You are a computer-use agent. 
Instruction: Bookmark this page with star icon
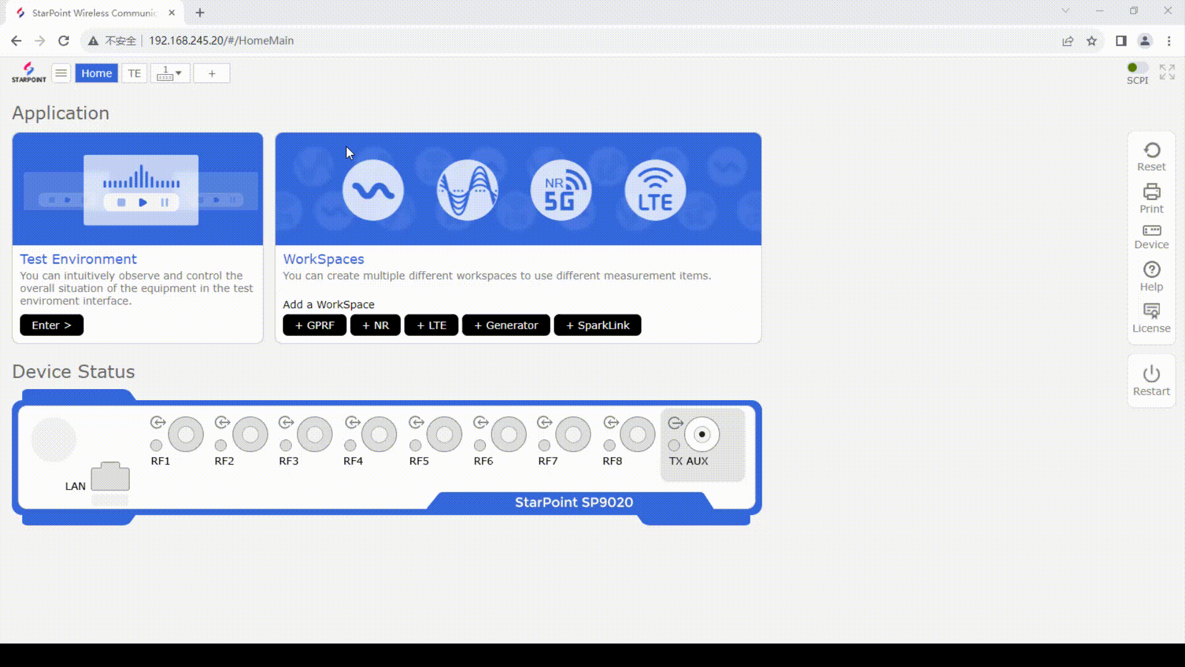coord(1092,41)
